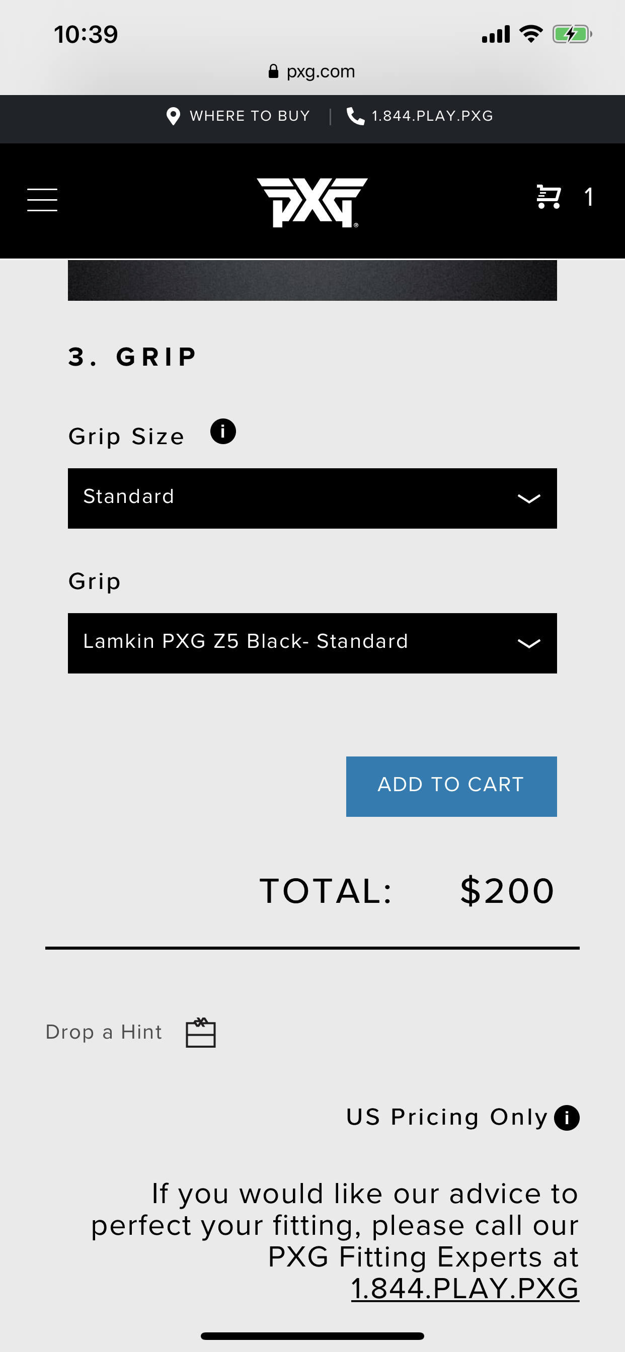Image resolution: width=625 pixels, height=1352 pixels.
Task: Tap the location pin icon
Action: pos(173,116)
